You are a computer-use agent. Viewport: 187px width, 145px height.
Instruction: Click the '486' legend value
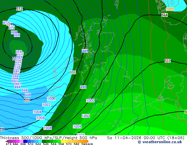[x=15, y=144]
